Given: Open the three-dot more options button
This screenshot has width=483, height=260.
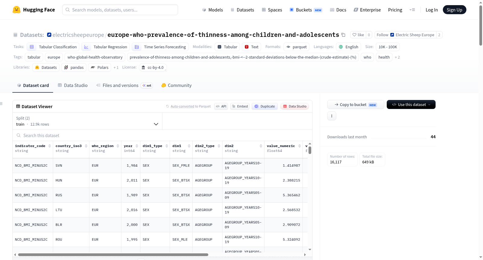Looking at the screenshot, I should coord(332,116).
